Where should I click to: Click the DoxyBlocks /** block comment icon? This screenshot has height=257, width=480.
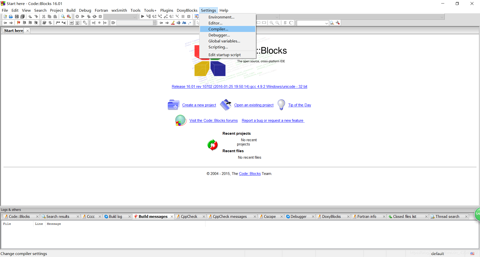click(58, 23)
